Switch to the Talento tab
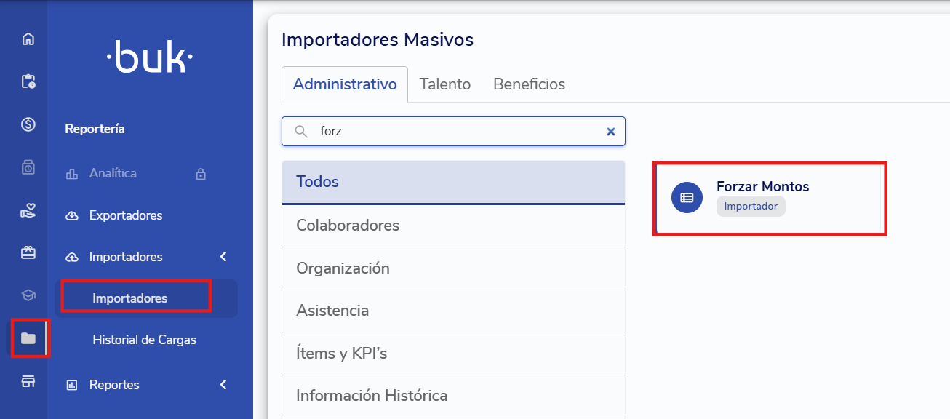This screenshot has width=950, height=419. (x=445, y=84)
